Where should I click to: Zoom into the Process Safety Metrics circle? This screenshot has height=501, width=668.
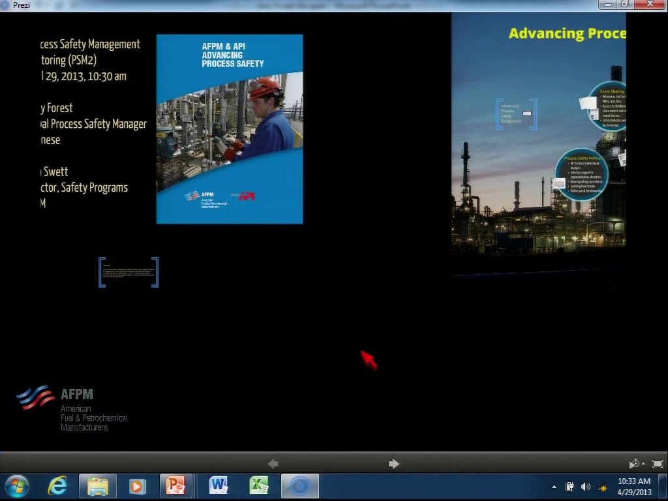click(x=581, y=174)
